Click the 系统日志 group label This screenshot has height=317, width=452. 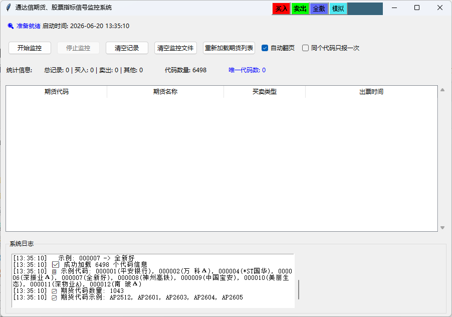(x=22, y=244)
